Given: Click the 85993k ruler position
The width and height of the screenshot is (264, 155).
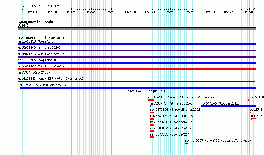Looking at the screenshot, I should pyautogui.click(x=150, y=12).
